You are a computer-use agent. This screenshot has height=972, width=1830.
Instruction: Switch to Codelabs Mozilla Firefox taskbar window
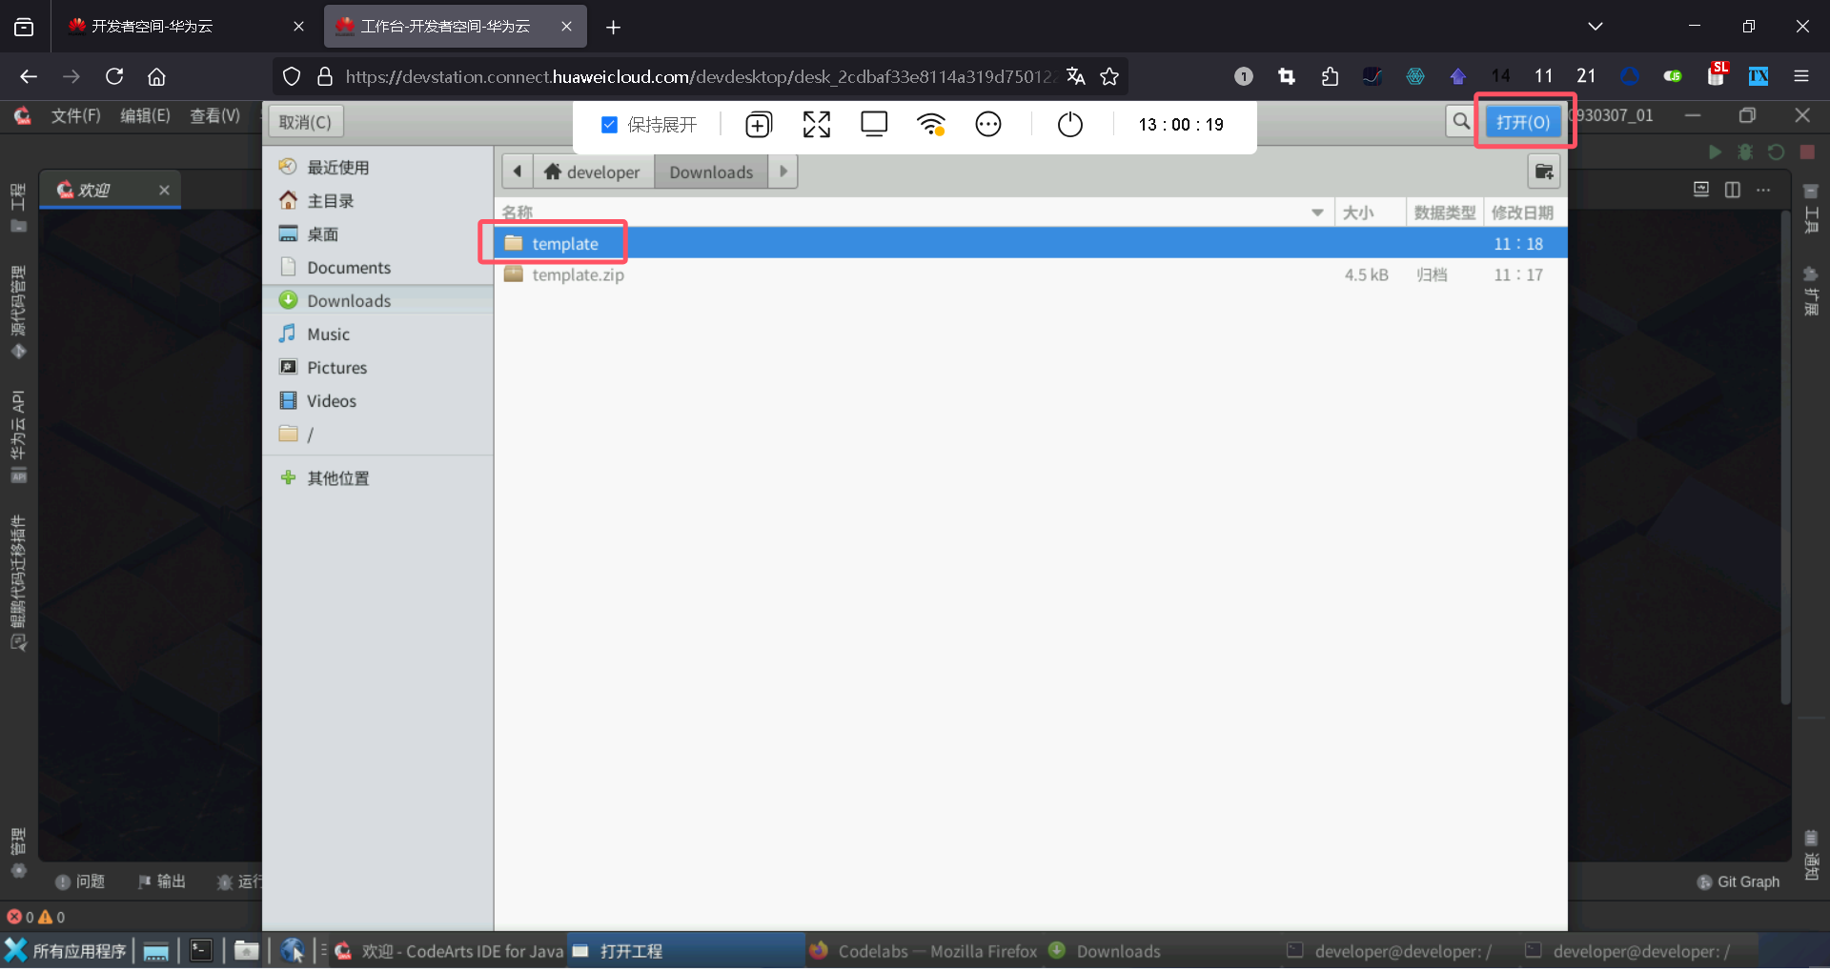(x=924, y=951)
